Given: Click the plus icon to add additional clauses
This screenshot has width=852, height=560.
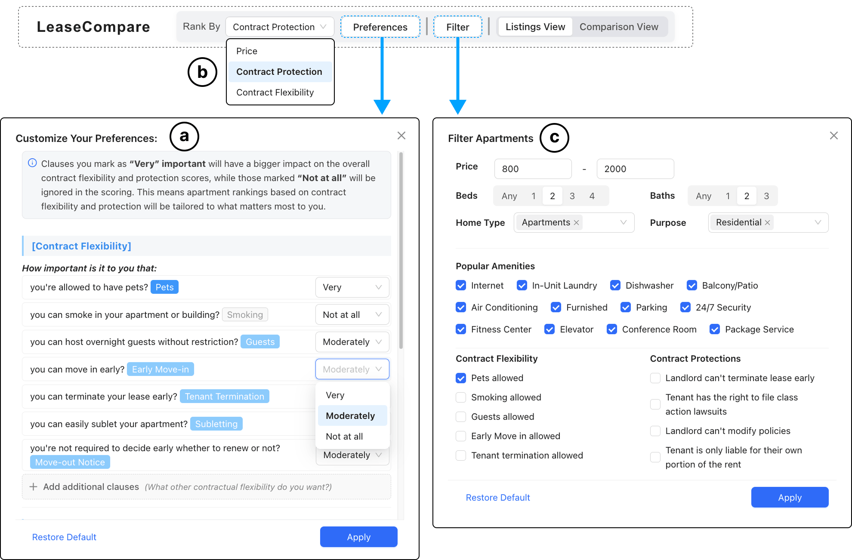Looking at the screenshot, I should (x=33, y=486).
